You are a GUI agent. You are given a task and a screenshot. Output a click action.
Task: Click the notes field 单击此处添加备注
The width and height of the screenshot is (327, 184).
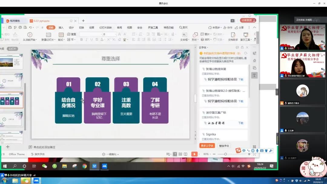[x=44, y=147]
